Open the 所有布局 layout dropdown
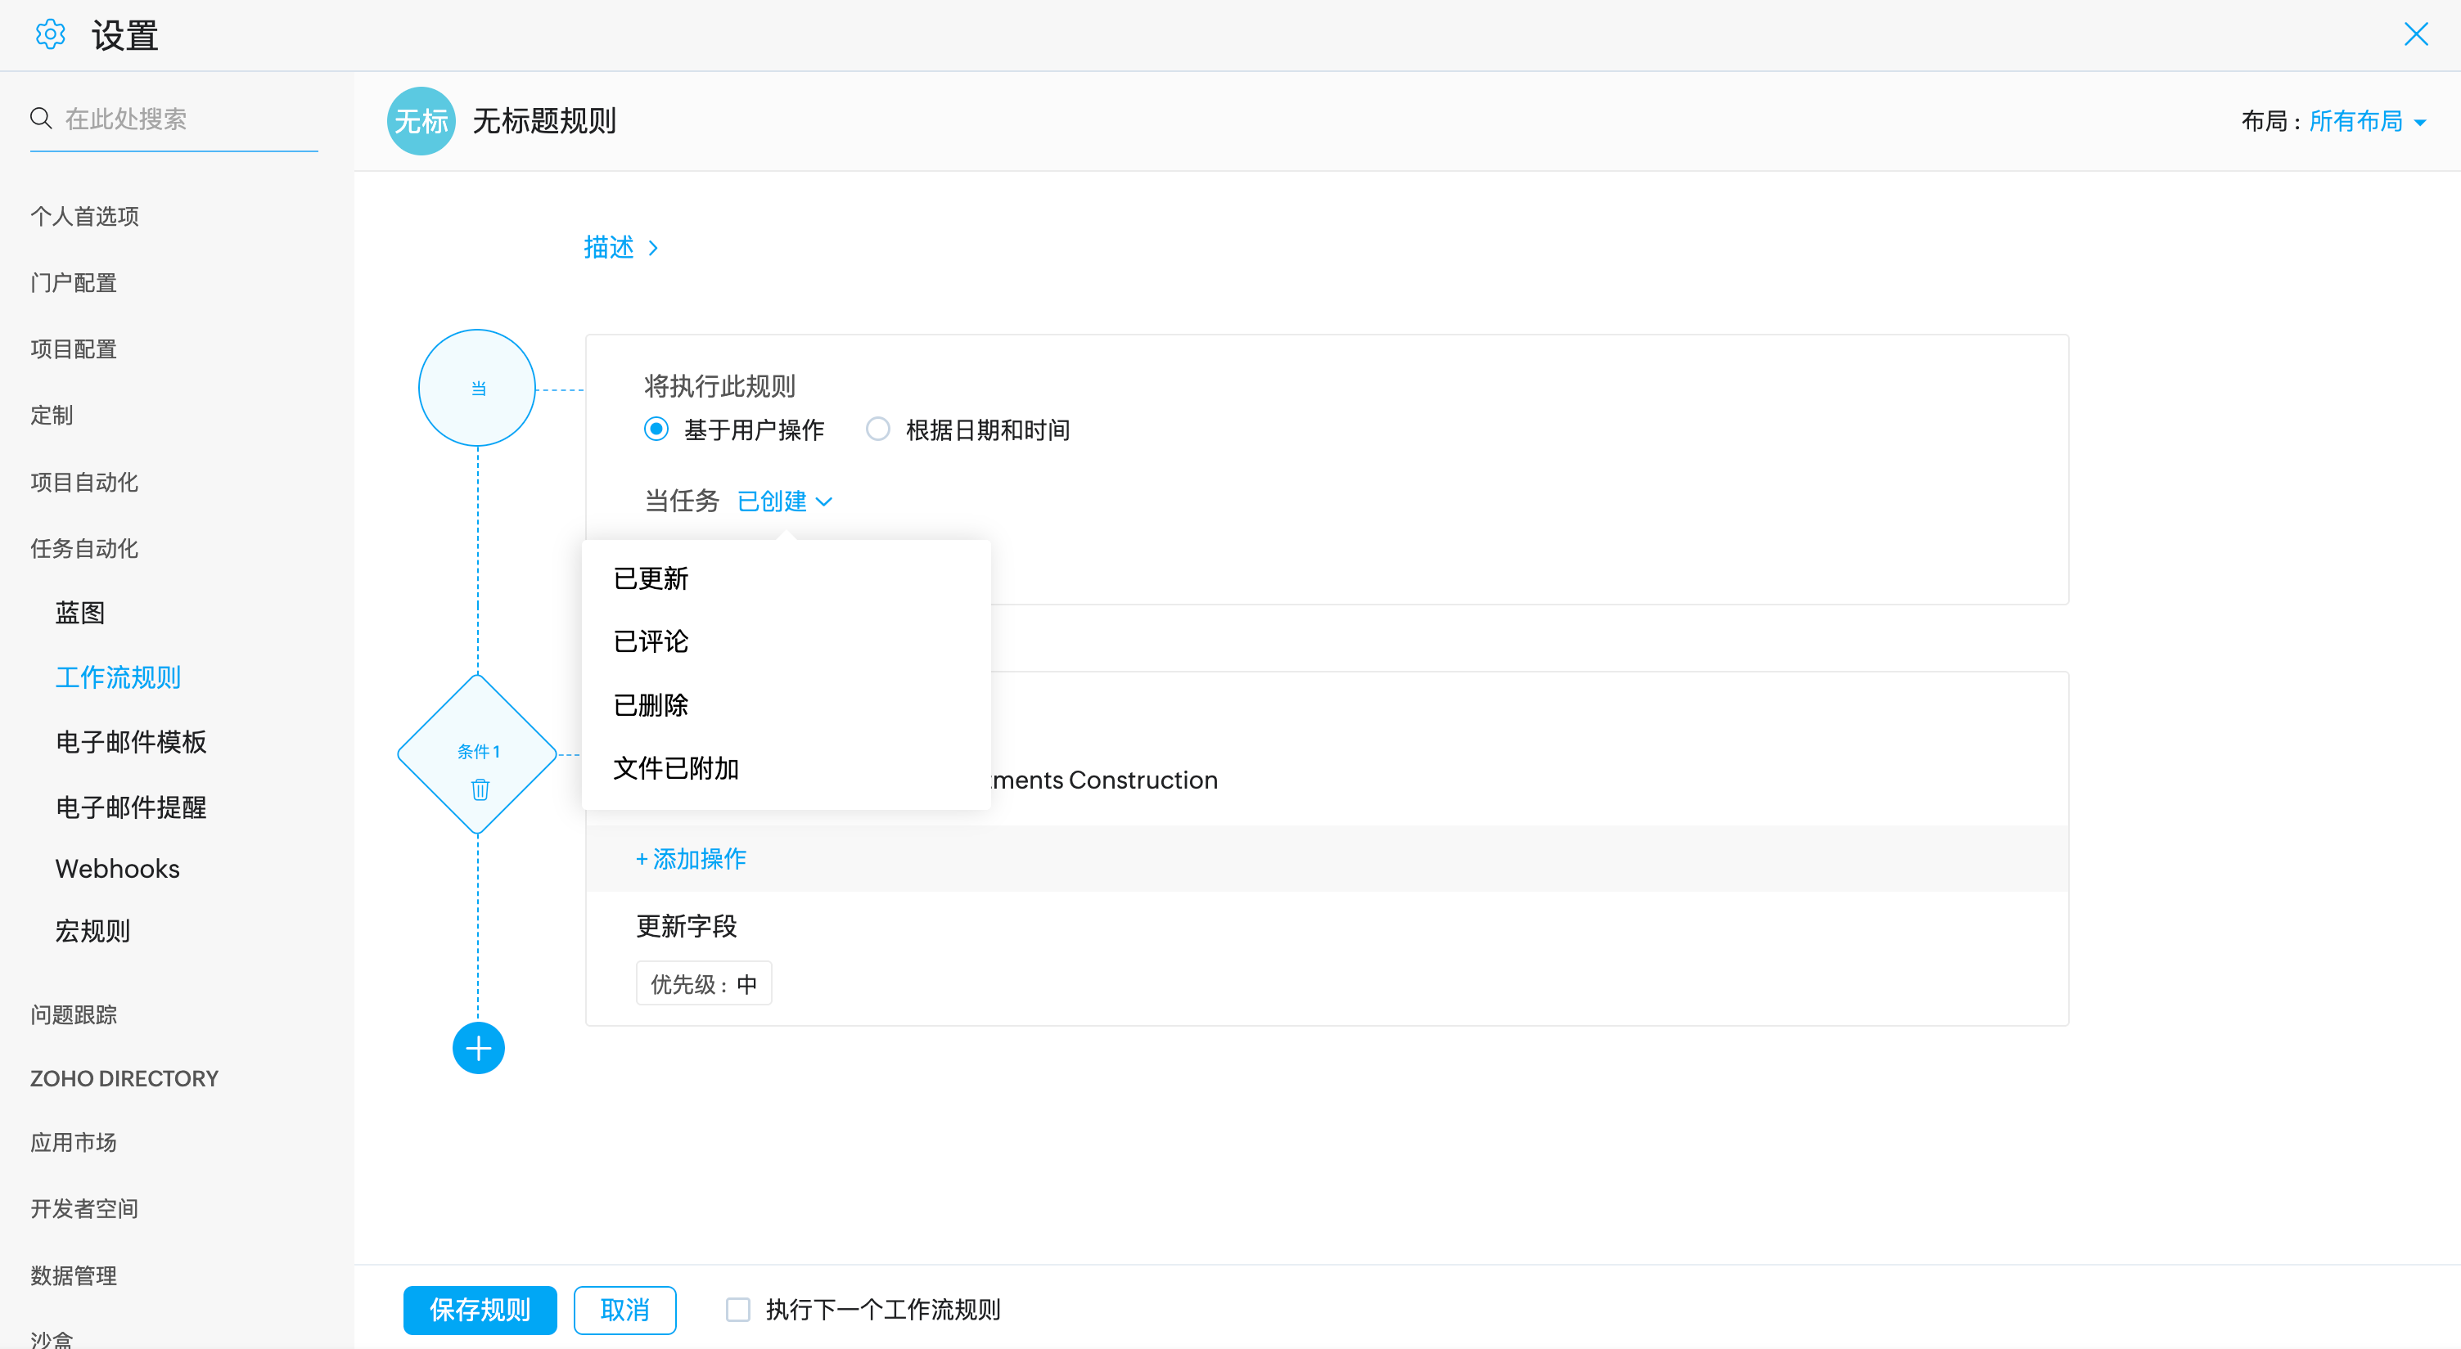The height and width of the screenshot is (1349, 2461). pyautogui.click(x=2366, y=121)
